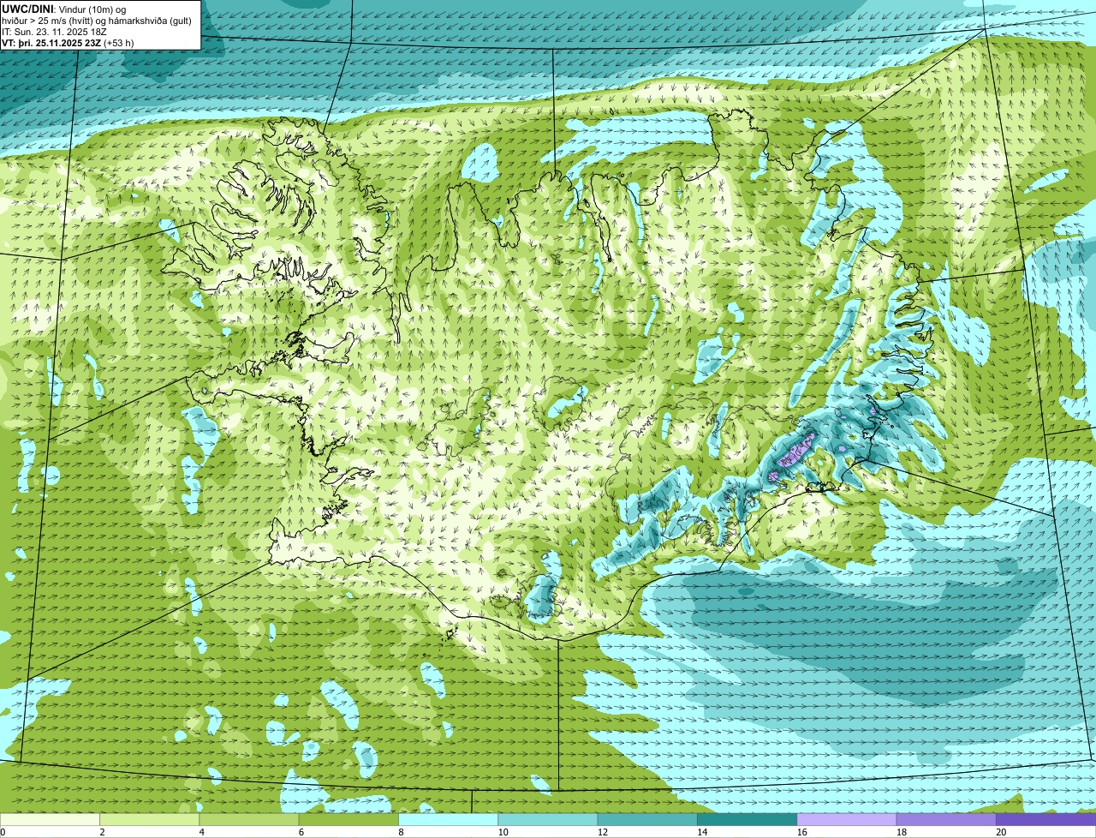Screen dimensions: 1096x838
Task: Click the "hviður > 25 m/s (hvítt)" description line
Action: 97,20
